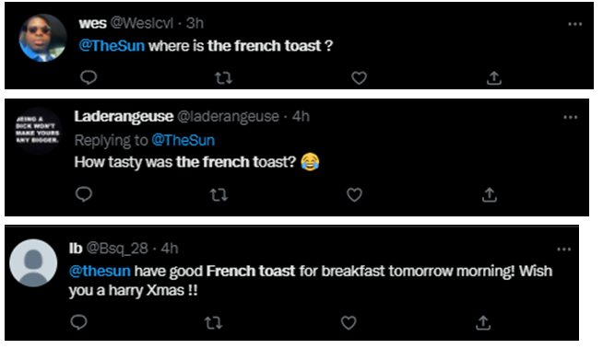
Task: Open more options on Laderangeuse's tweet
Action: pos(571,118)
